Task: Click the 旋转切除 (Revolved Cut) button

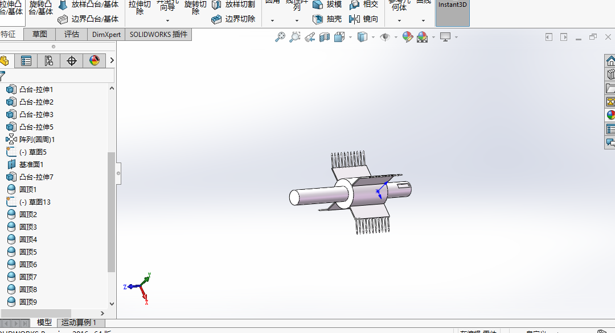Action: 195,9
